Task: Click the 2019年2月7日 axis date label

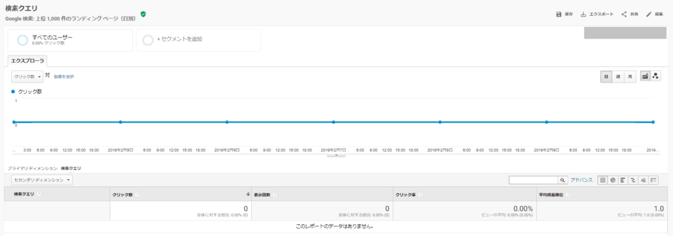Action: click(333, 150)
